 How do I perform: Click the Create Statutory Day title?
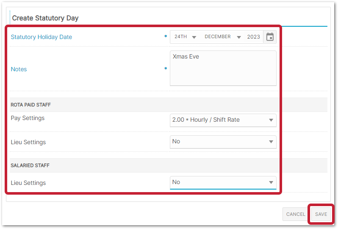[x=45, y=18]
